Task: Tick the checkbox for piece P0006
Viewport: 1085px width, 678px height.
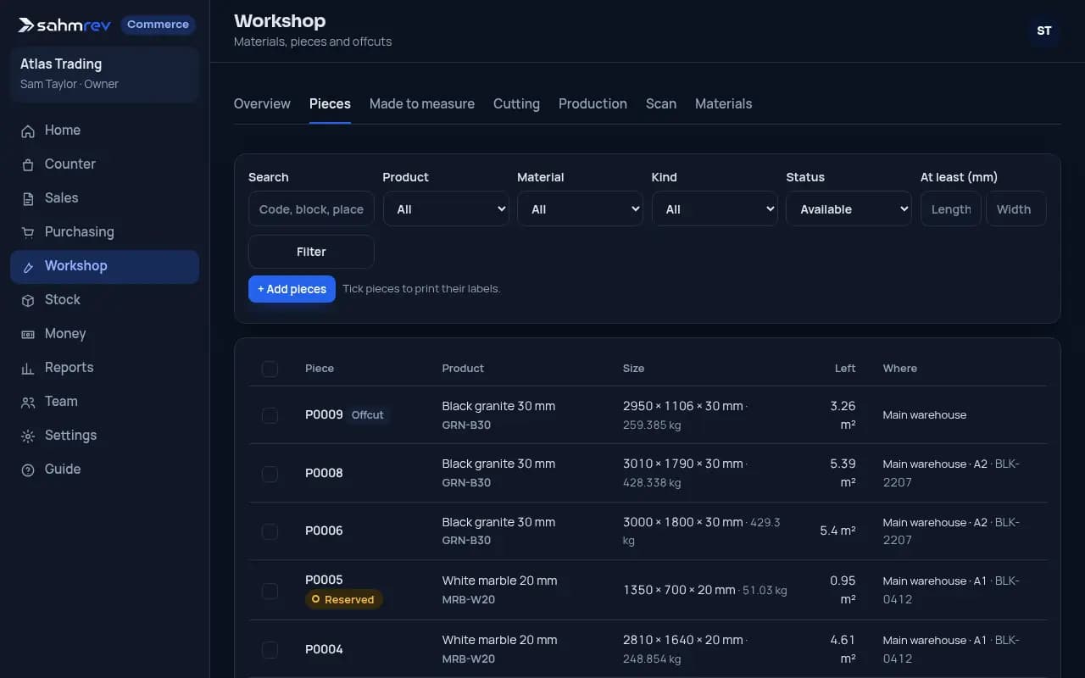Action: 270,531
